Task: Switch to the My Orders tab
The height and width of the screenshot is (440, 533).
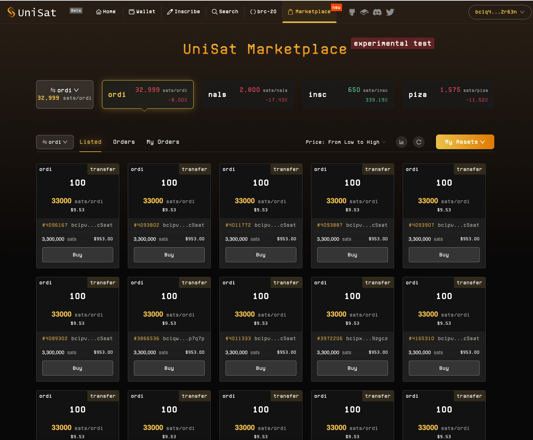Action: tap(163, 142)
